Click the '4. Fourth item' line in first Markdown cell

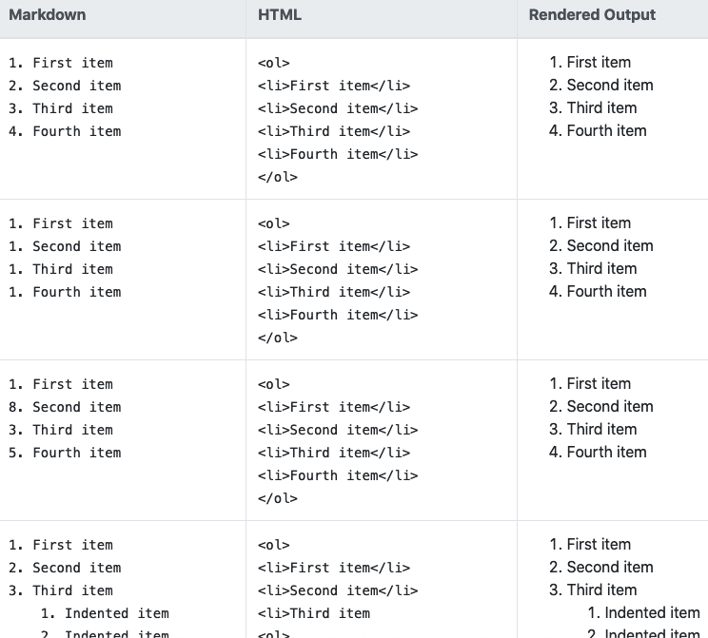65,131
